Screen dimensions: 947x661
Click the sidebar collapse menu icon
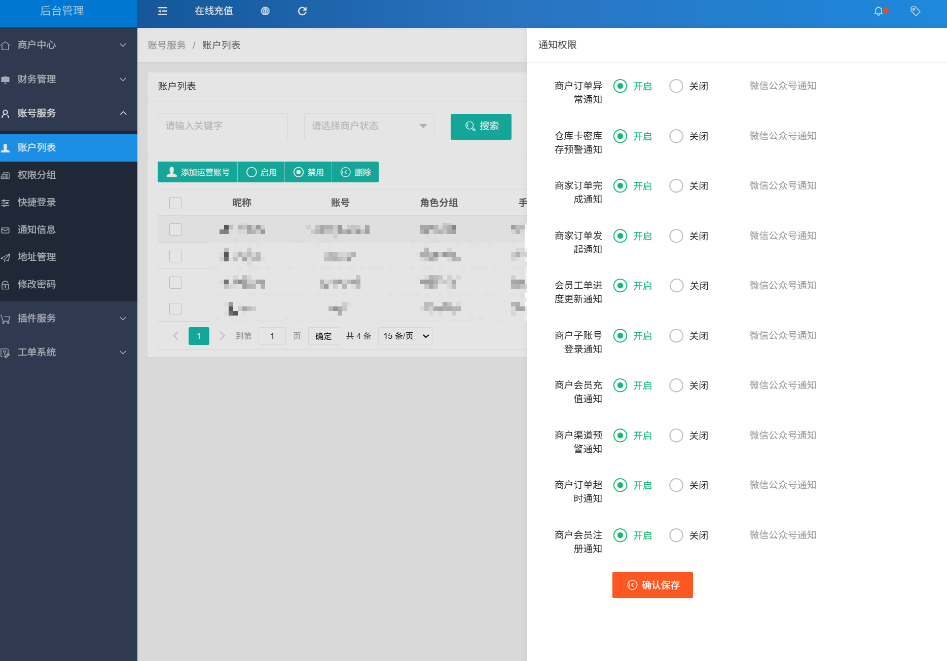tap(162, 11)
